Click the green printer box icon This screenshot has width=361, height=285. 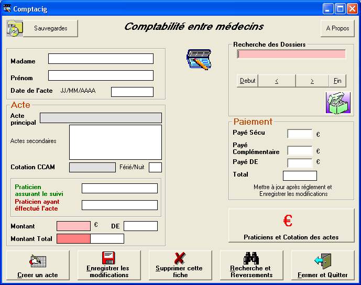pos(338,103)
